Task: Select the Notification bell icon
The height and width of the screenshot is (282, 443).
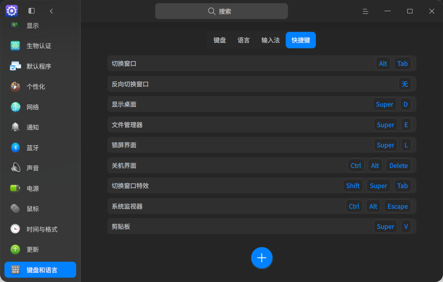Action: coord(15,127)
